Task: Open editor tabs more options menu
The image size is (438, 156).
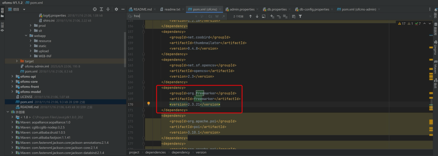Action: point(429,9)
